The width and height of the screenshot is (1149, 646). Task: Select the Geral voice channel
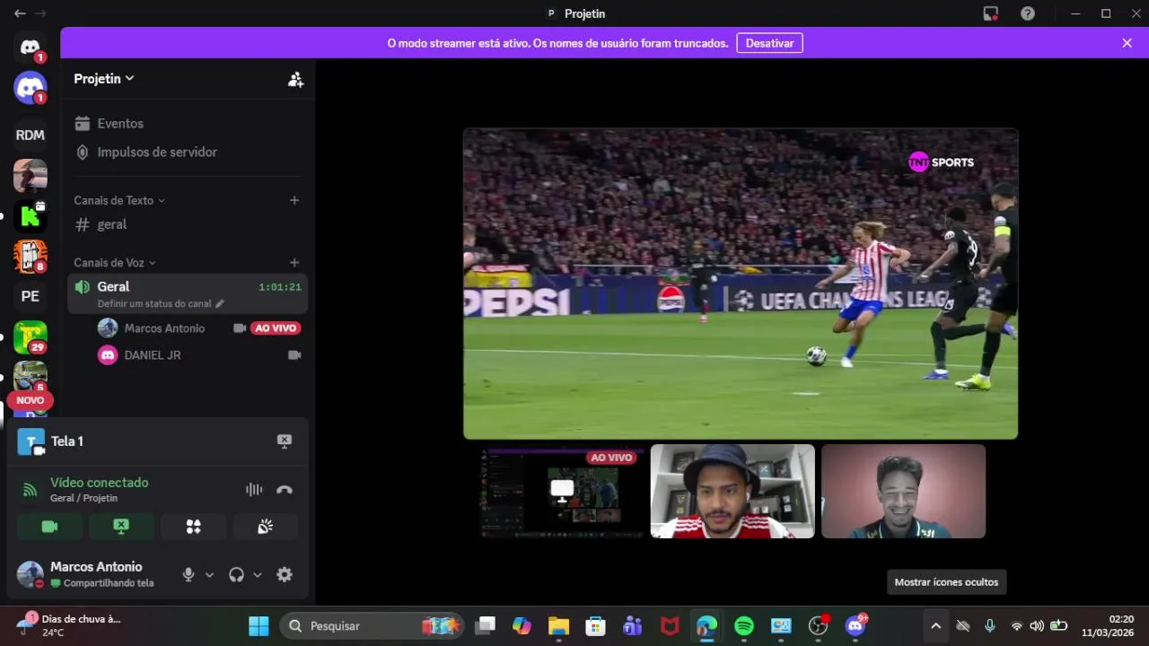point(188,293)
